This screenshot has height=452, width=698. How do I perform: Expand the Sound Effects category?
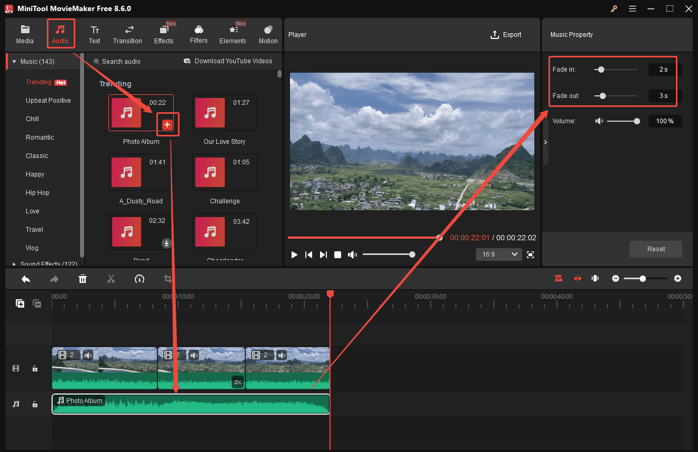pos(15,263)
